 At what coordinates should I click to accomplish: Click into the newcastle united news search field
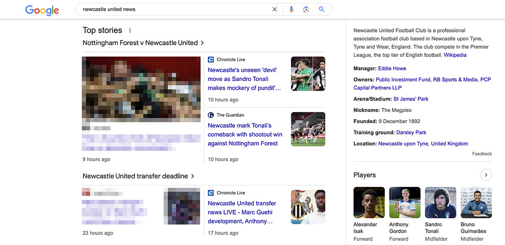click(x=174, y=10)
